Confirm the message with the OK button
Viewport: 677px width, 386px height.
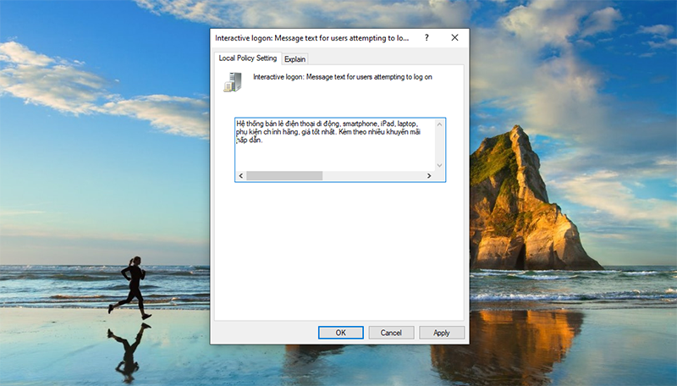[x=341, y=333]
